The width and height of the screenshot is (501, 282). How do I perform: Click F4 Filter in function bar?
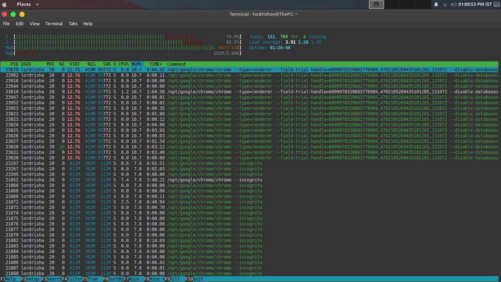[x=72, y=279]
